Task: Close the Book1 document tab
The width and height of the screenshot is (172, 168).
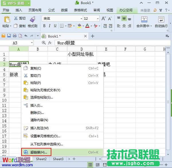Action: (x=85, y=36)
